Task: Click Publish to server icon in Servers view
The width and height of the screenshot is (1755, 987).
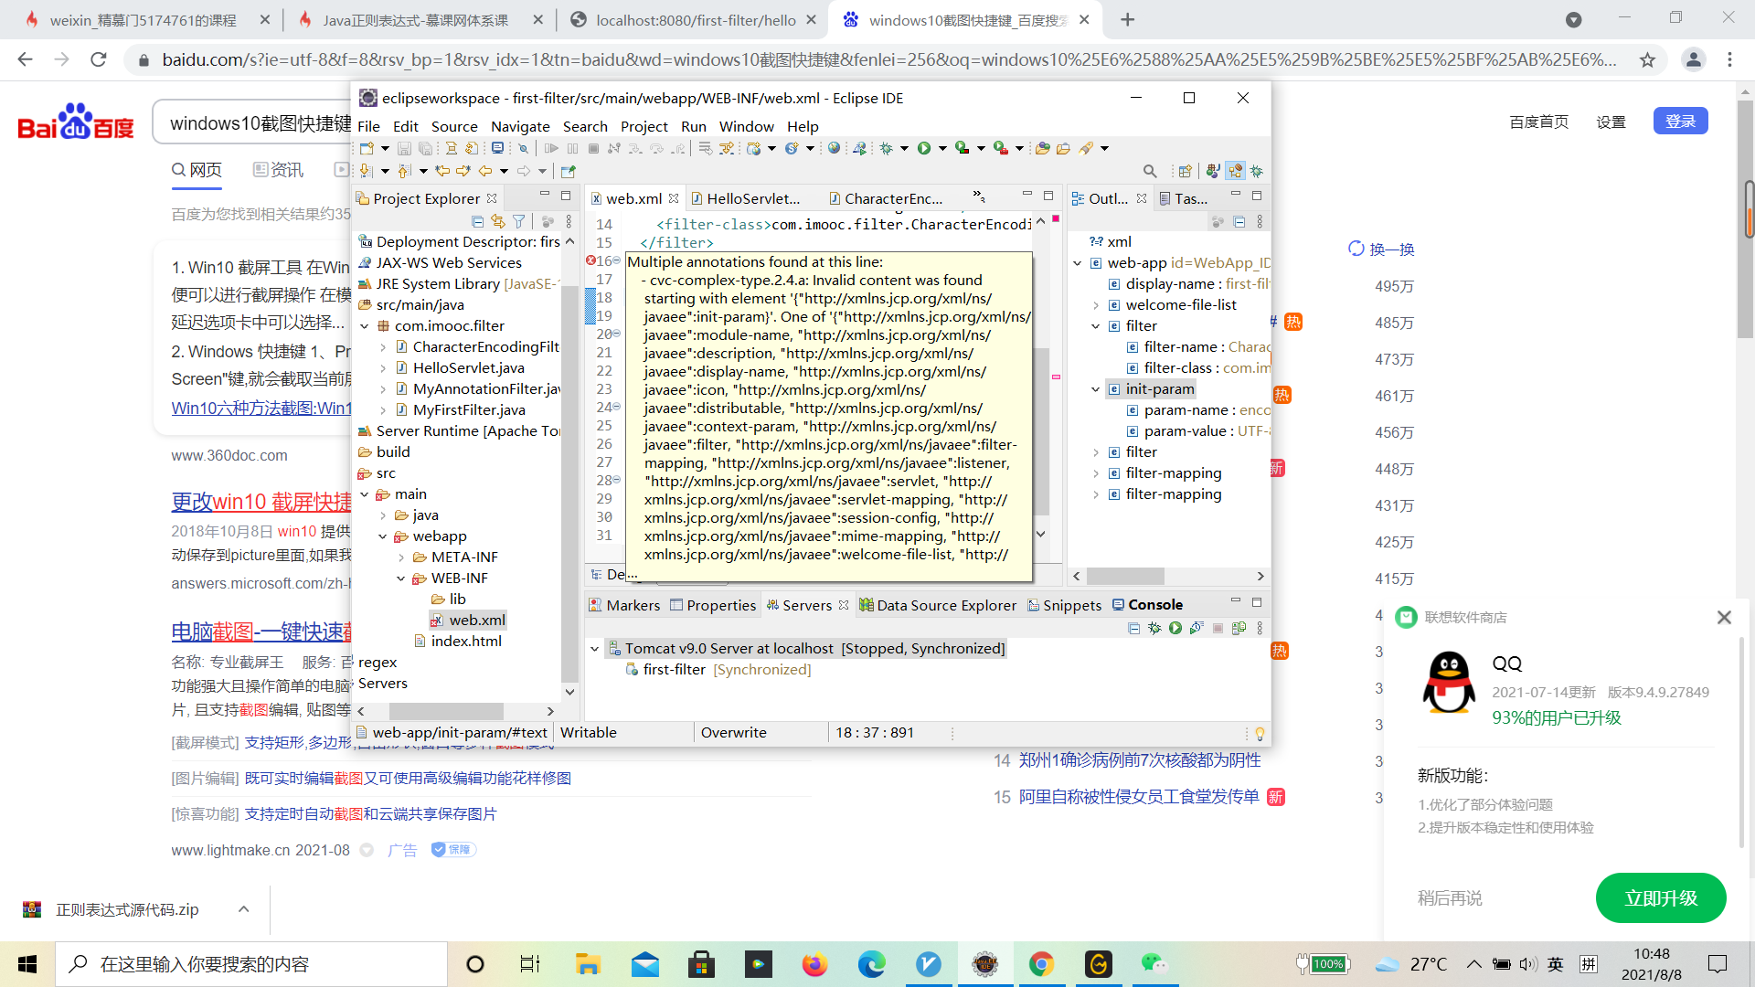Action: tap(1239, 628)
